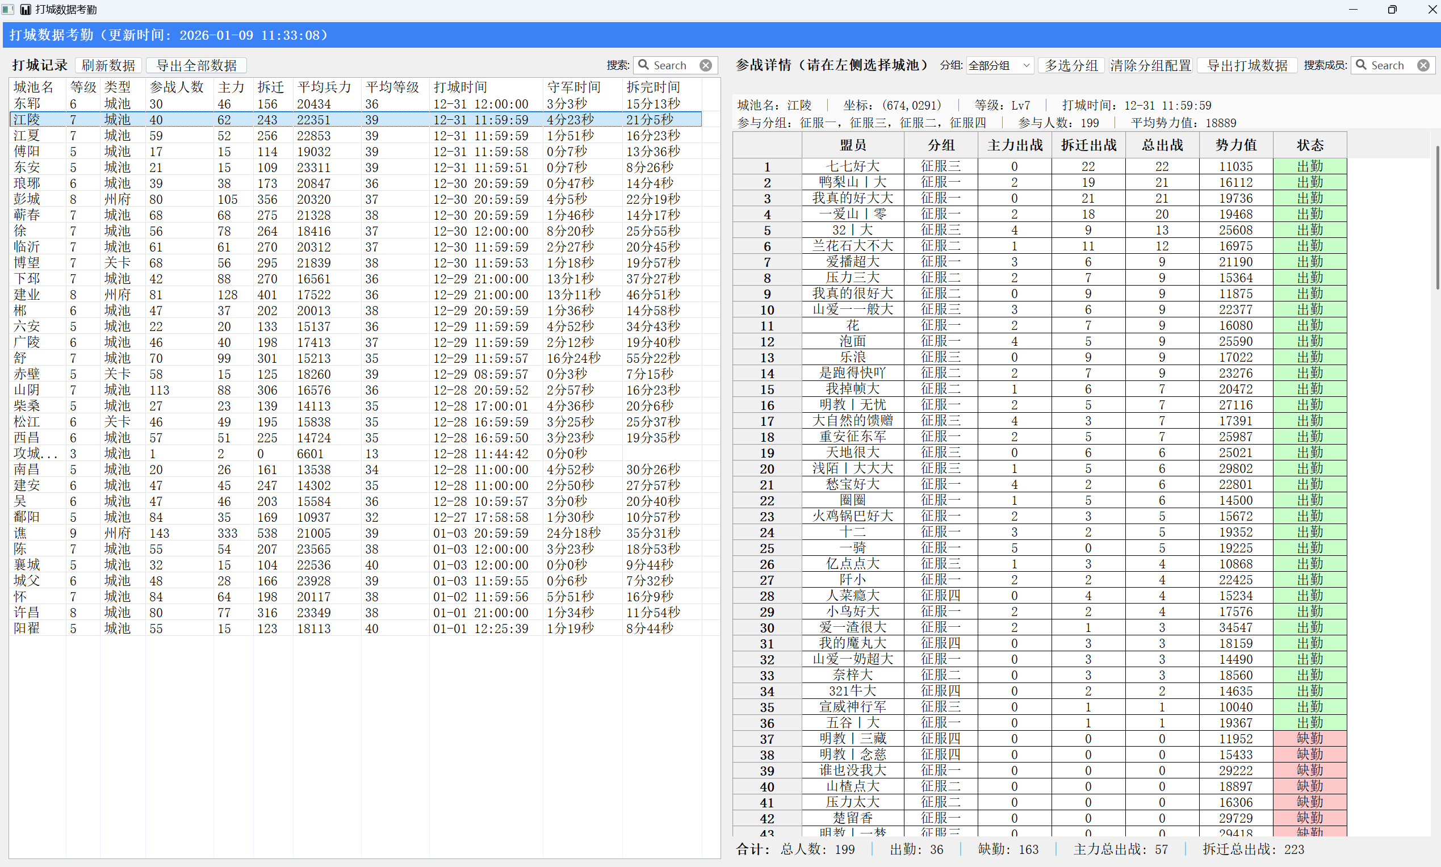
Task: Click the clear icon in left search box
Action: click(706, 65)
